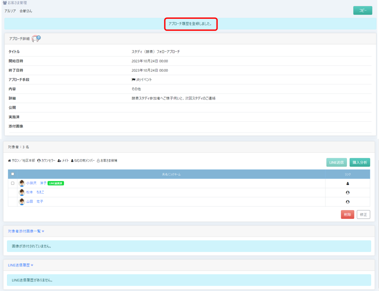
Task: Click avatar icon of 小瀬沢 洋子
Action: (22, 183)
